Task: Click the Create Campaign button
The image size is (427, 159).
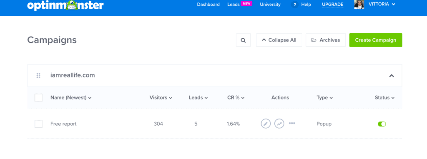Action: (x=376, y=40)
